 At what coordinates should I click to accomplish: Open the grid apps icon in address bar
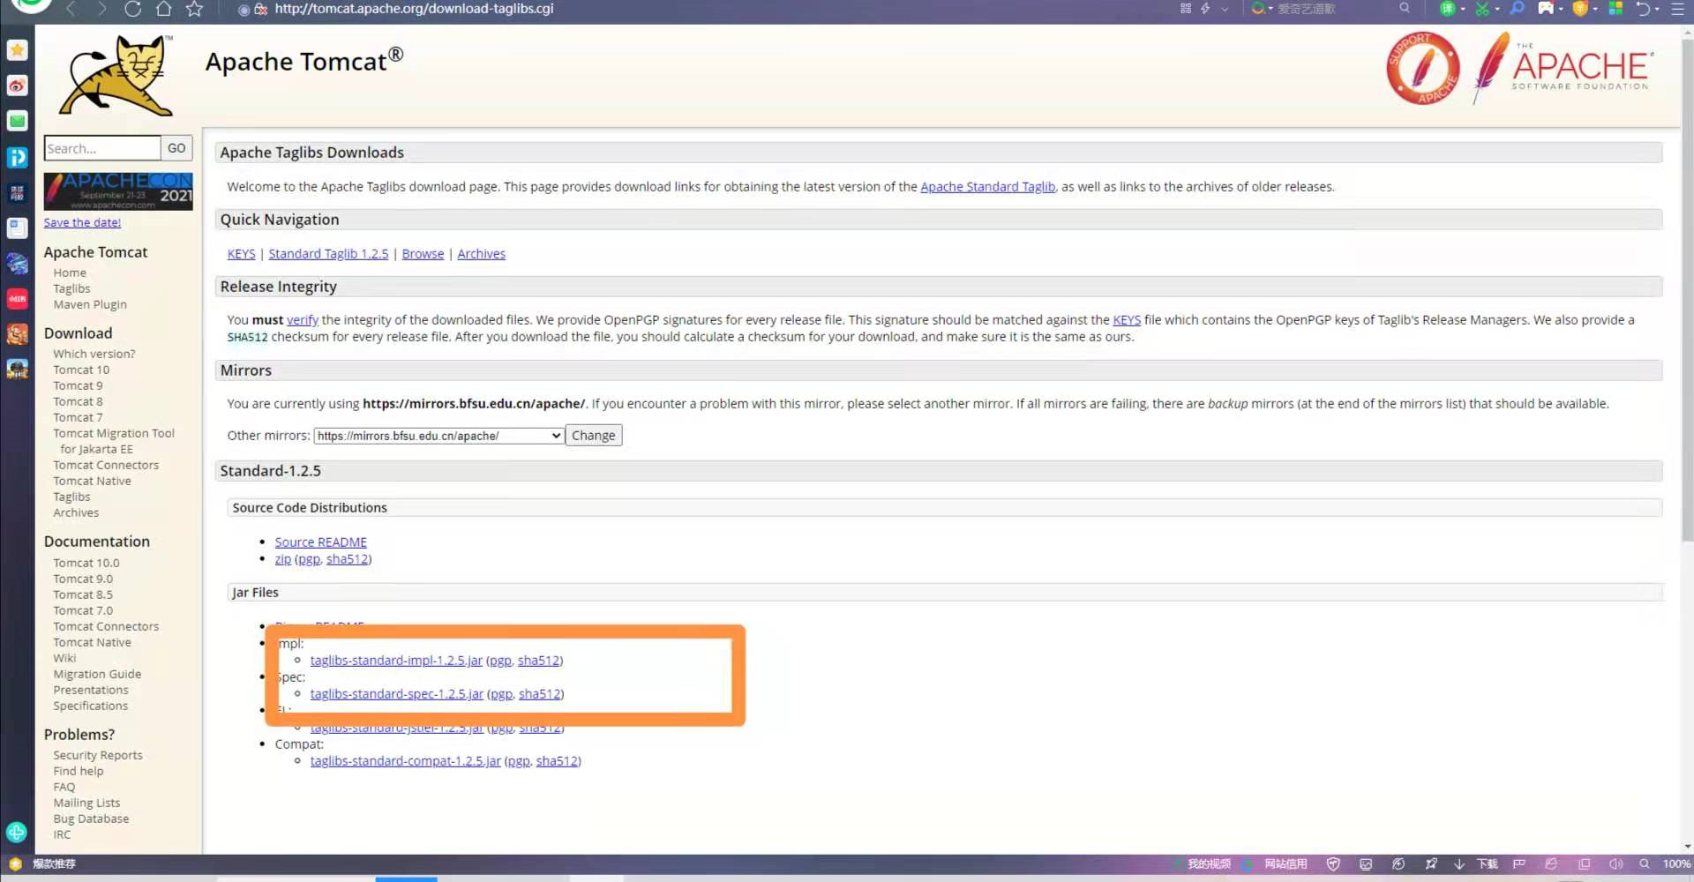[x=1186, y=9]
